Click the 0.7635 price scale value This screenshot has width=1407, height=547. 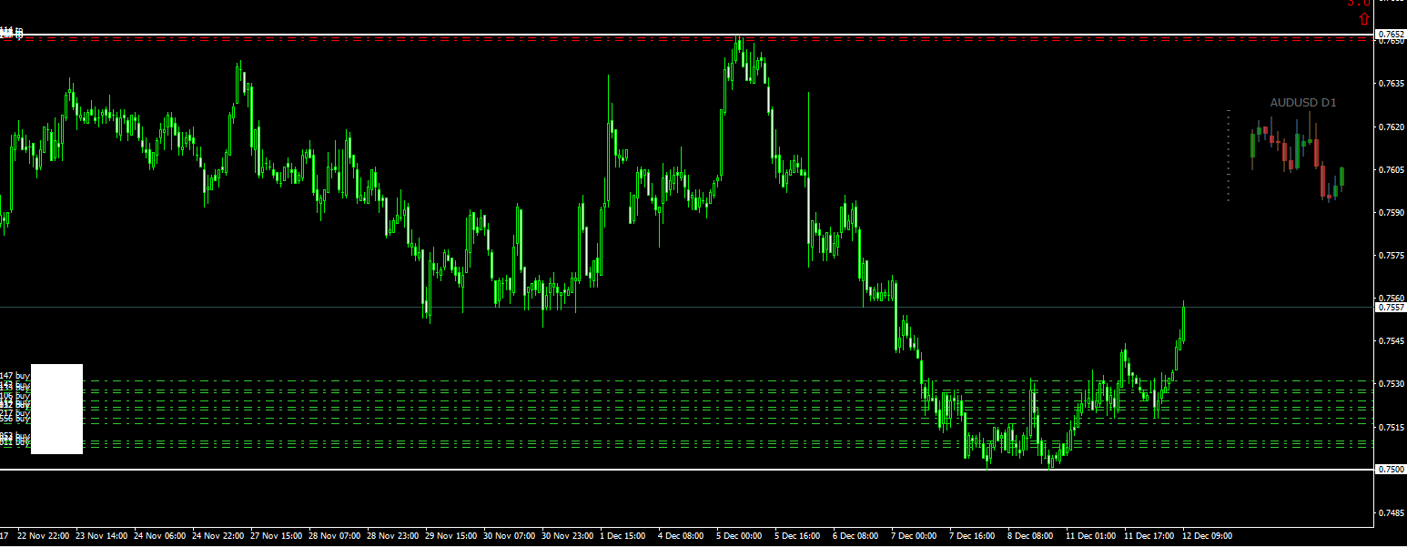1391,84
